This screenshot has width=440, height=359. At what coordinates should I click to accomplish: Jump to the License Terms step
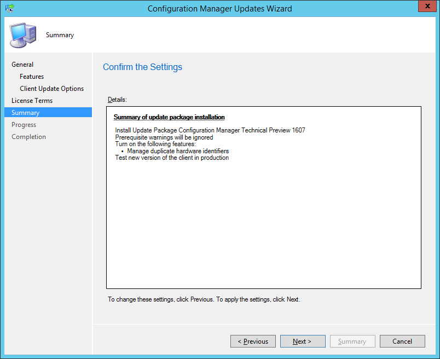click(32, 101)
